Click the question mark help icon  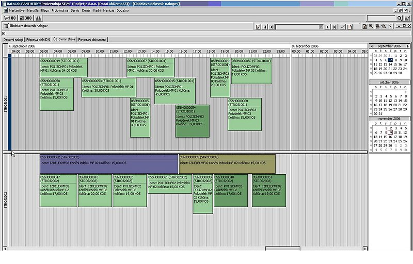pyautogui.click(x=391, y=27)
